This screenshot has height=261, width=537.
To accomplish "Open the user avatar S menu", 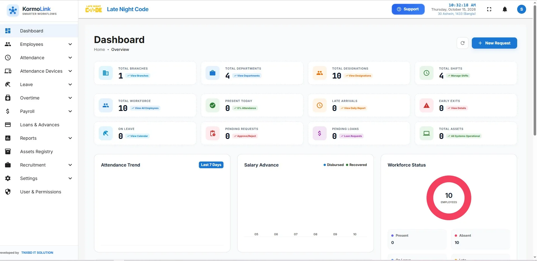I will tap(522, 9).
